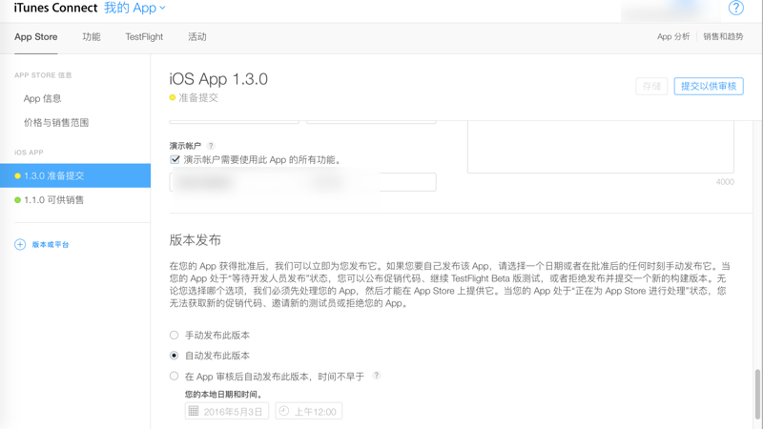Select 在 App 审核后自动发布此版本 radio option
Viewport: 763px width, 429px height.
pyautogui.click(x=174, y=376)
